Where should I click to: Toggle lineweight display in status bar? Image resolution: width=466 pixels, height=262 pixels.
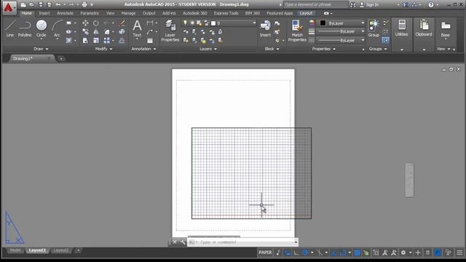(x=358, y=253)
